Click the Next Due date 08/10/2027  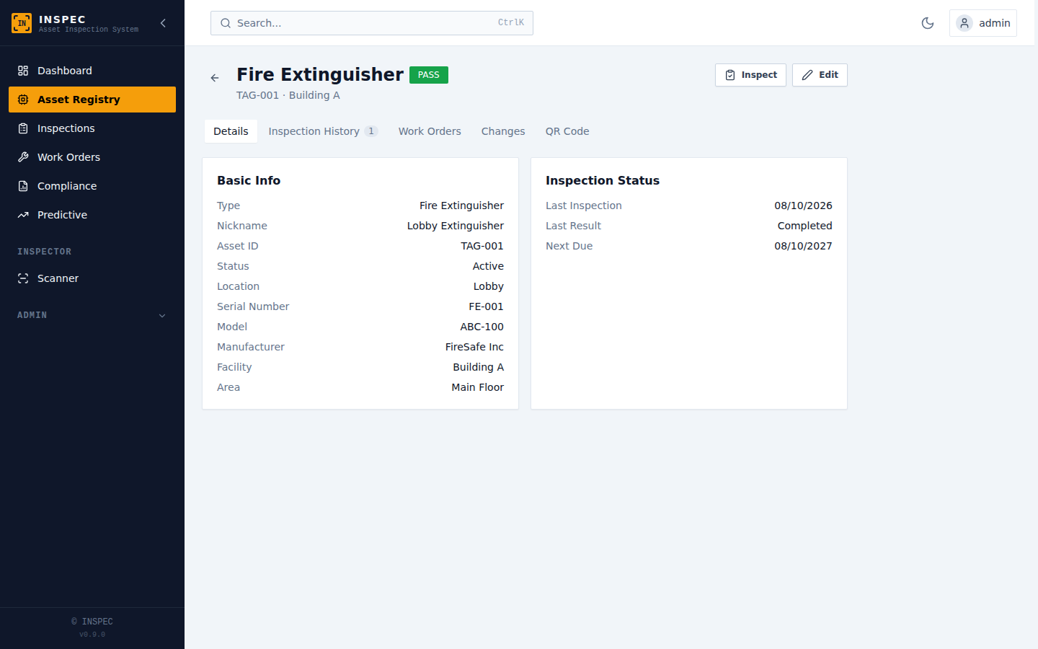803,246
